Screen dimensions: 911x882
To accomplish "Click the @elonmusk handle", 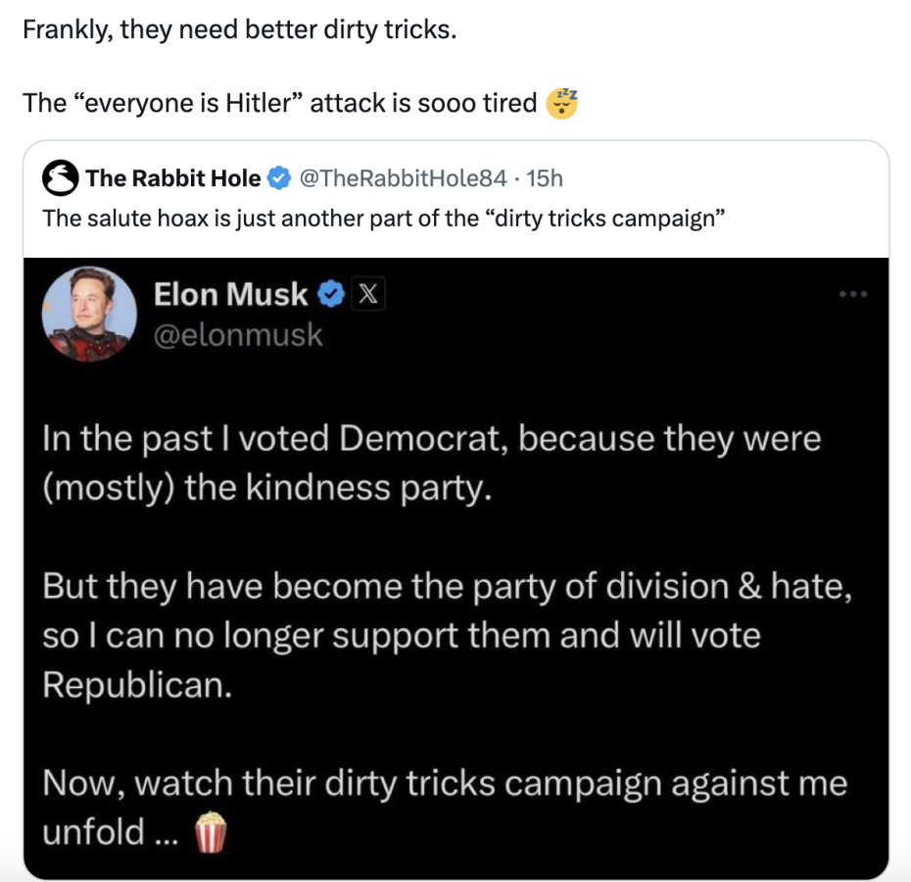I will click(238, 335).
